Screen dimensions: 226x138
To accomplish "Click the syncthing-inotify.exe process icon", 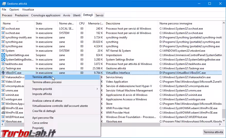I will click(3, 37).
